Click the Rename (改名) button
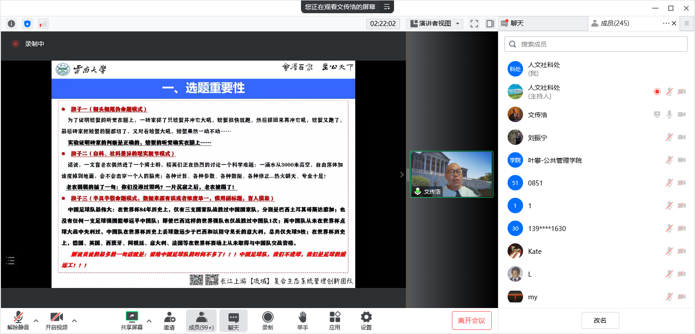This screenshot has height=334, width=695. click(x=600, y=320)
